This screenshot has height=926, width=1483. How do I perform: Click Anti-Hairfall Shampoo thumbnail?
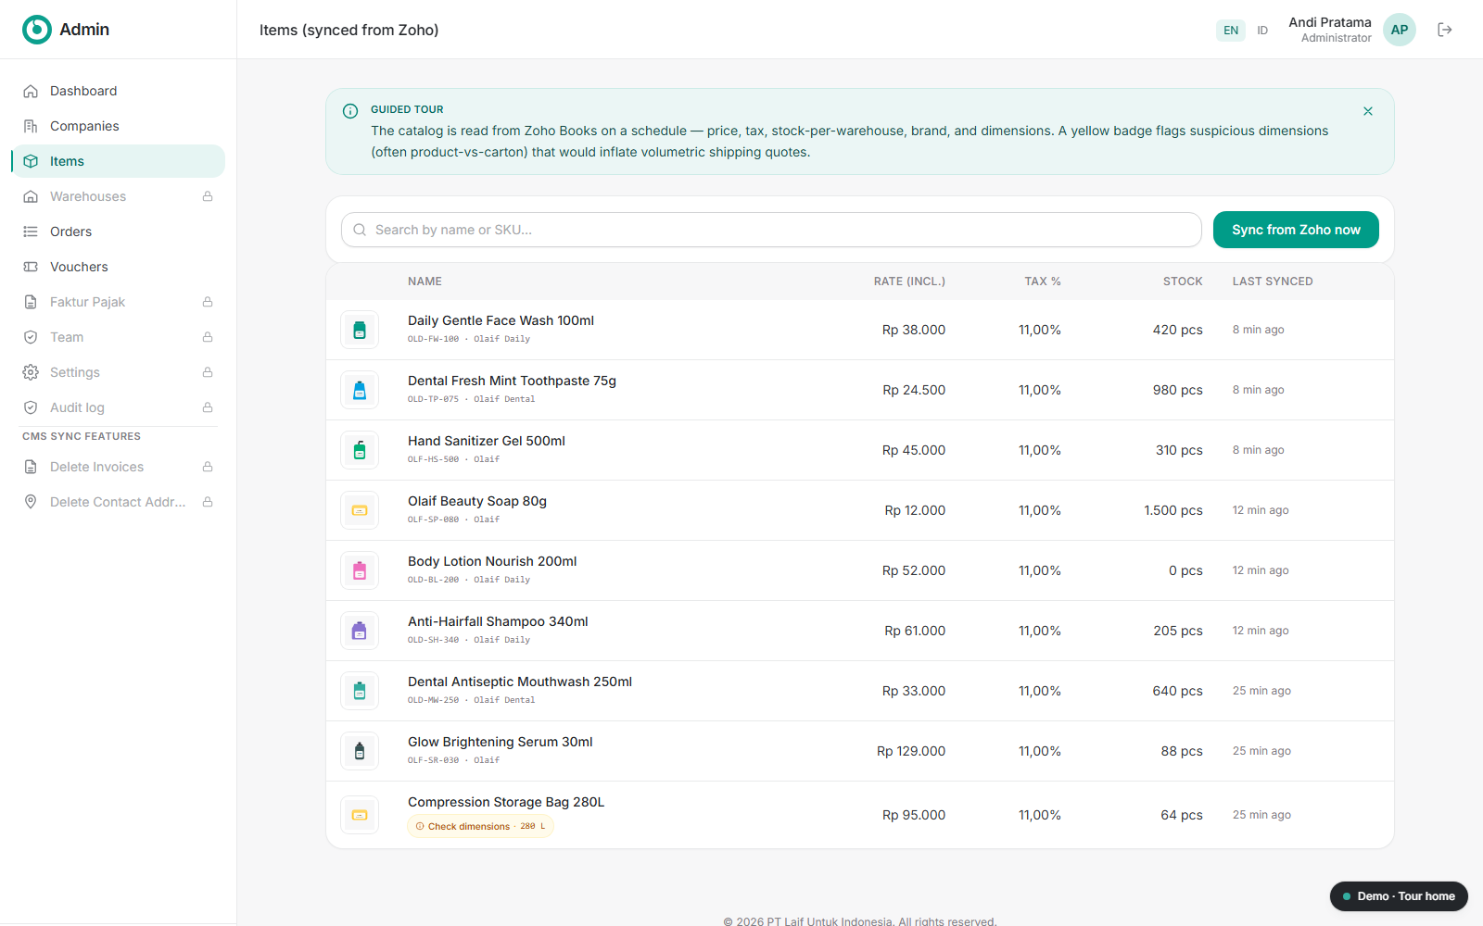click(x=360, y=631)
